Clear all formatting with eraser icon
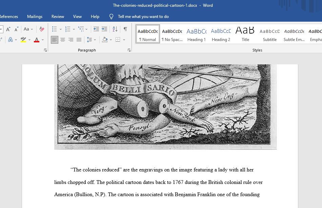Viewport: 322px width, 208px height. pyautogui.click(x=42, y=29)
